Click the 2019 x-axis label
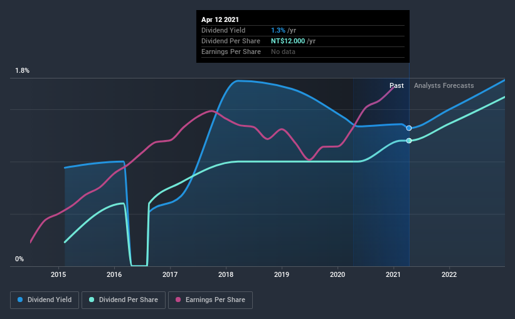515x319 pixels. pos(282,274)
